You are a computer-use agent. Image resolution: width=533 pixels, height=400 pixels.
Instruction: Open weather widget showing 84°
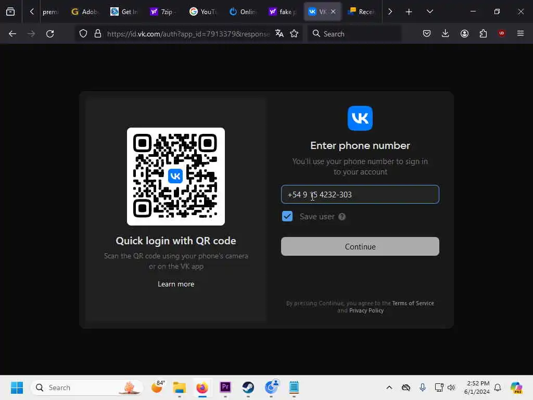pos(157,387)
